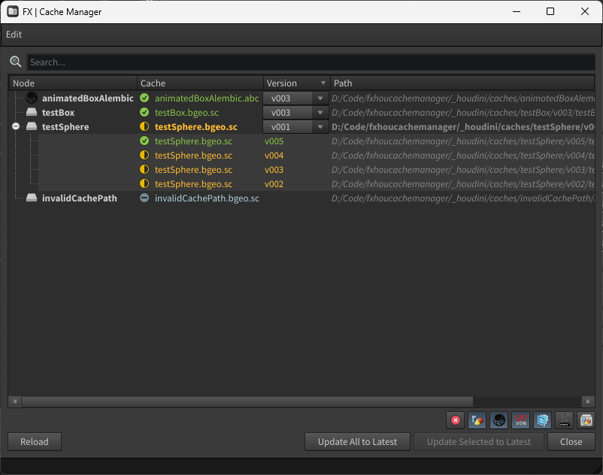Toggle the VDB filter button

click(x=520, y=420)
